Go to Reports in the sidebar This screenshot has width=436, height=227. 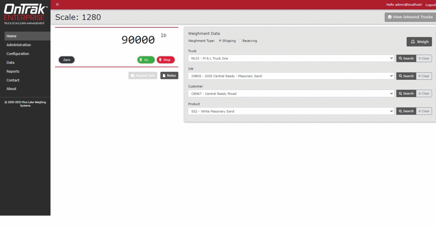coord(13,71)
